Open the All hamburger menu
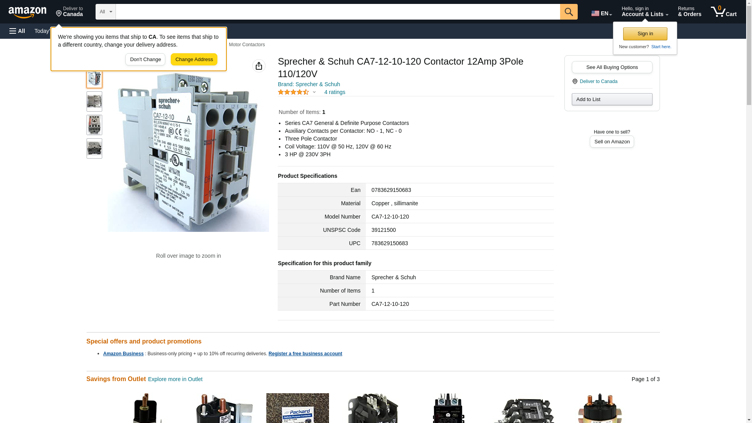Image resolution: width=752 pixels, height=423 pixels. tap(17, 31)
